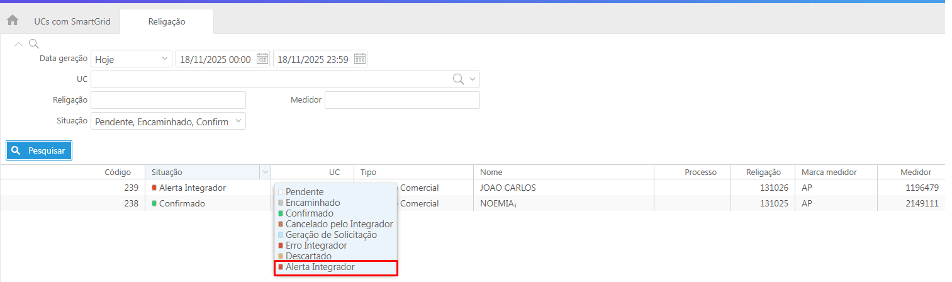Click the Pesquisar button
Viewport: 952px width, 282px height.
click(40, 150)
